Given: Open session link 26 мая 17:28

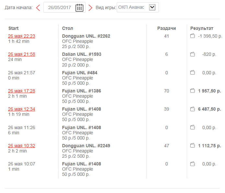Looking at the screenshot, I should (21, 91).
